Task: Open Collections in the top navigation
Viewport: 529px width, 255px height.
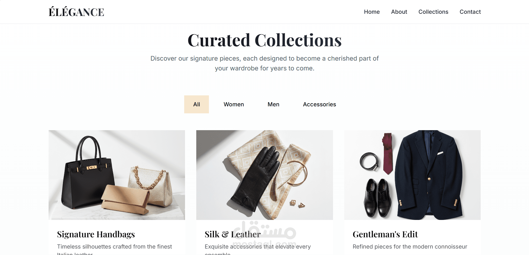Action: pos(433,12)
